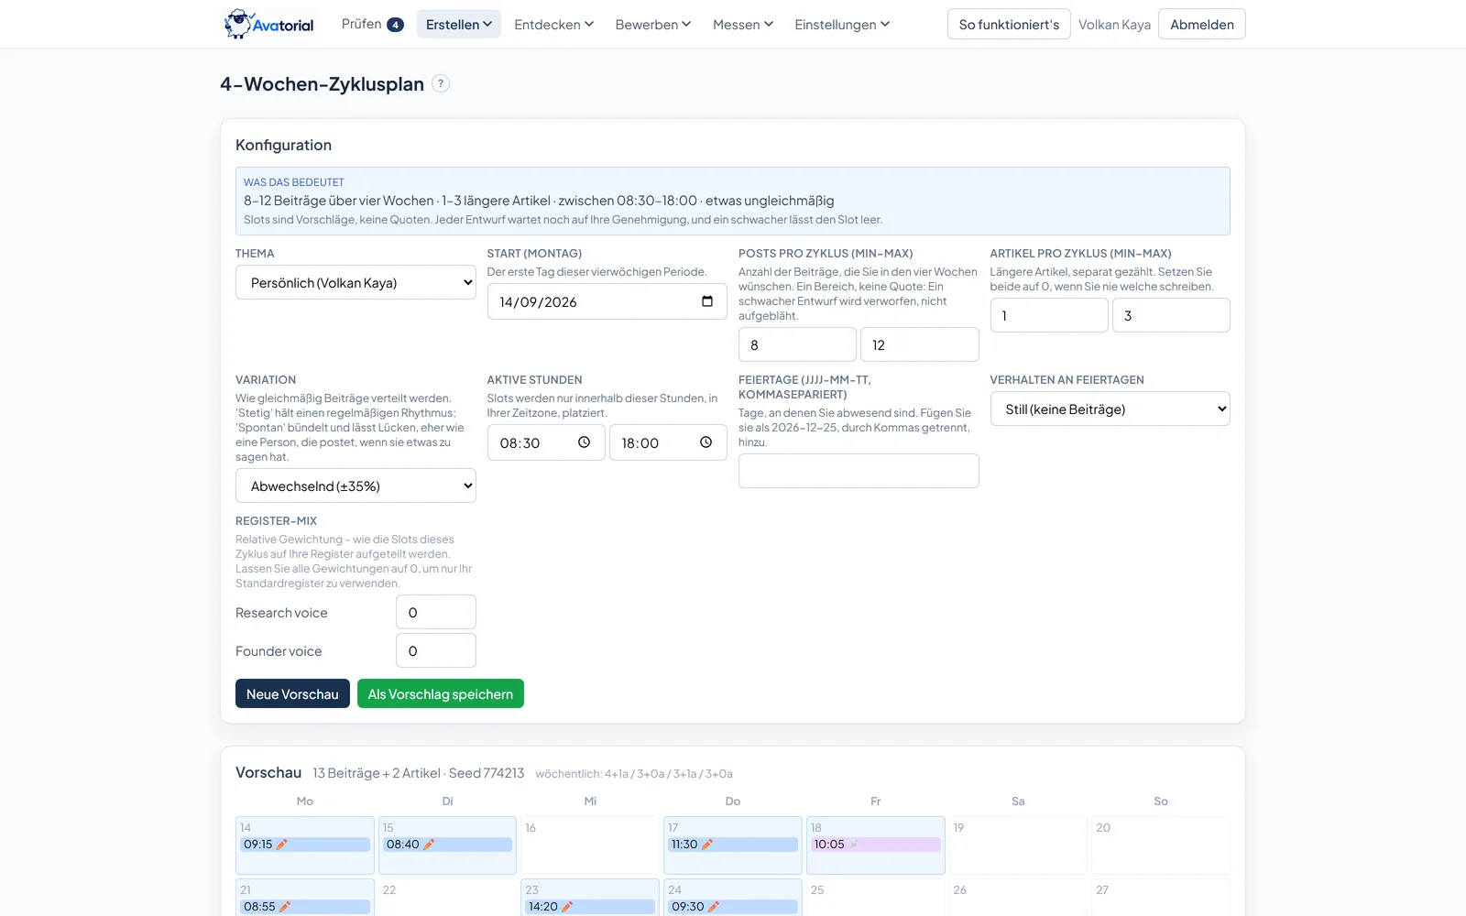Click pencil icon on 09:15 slot
This screenshot has width=1466, height=916.
(281, 845)
